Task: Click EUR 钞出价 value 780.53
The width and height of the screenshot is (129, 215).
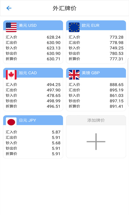Action: pos(117,53)
